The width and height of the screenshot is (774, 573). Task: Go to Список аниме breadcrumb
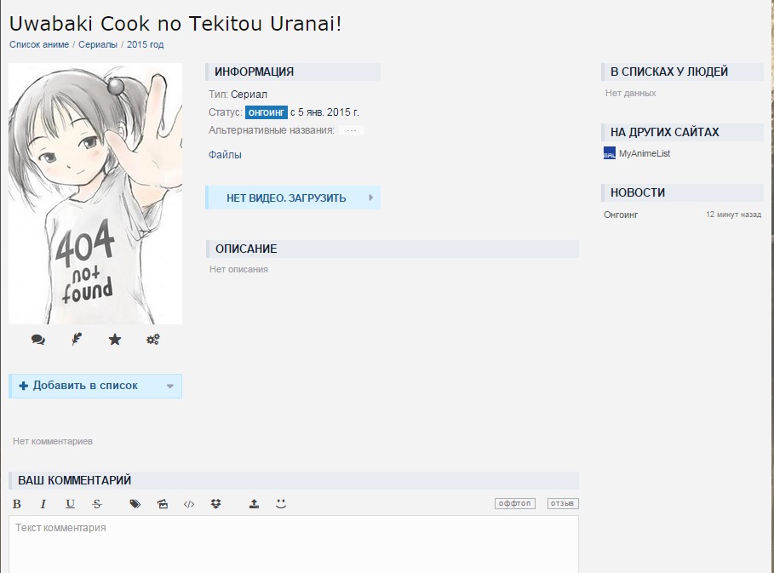pos(39,44)
